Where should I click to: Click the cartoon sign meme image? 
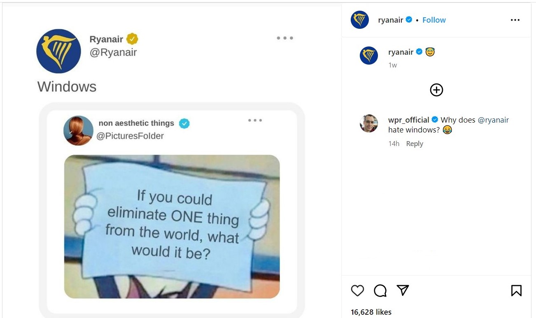[x=172, y=226]
